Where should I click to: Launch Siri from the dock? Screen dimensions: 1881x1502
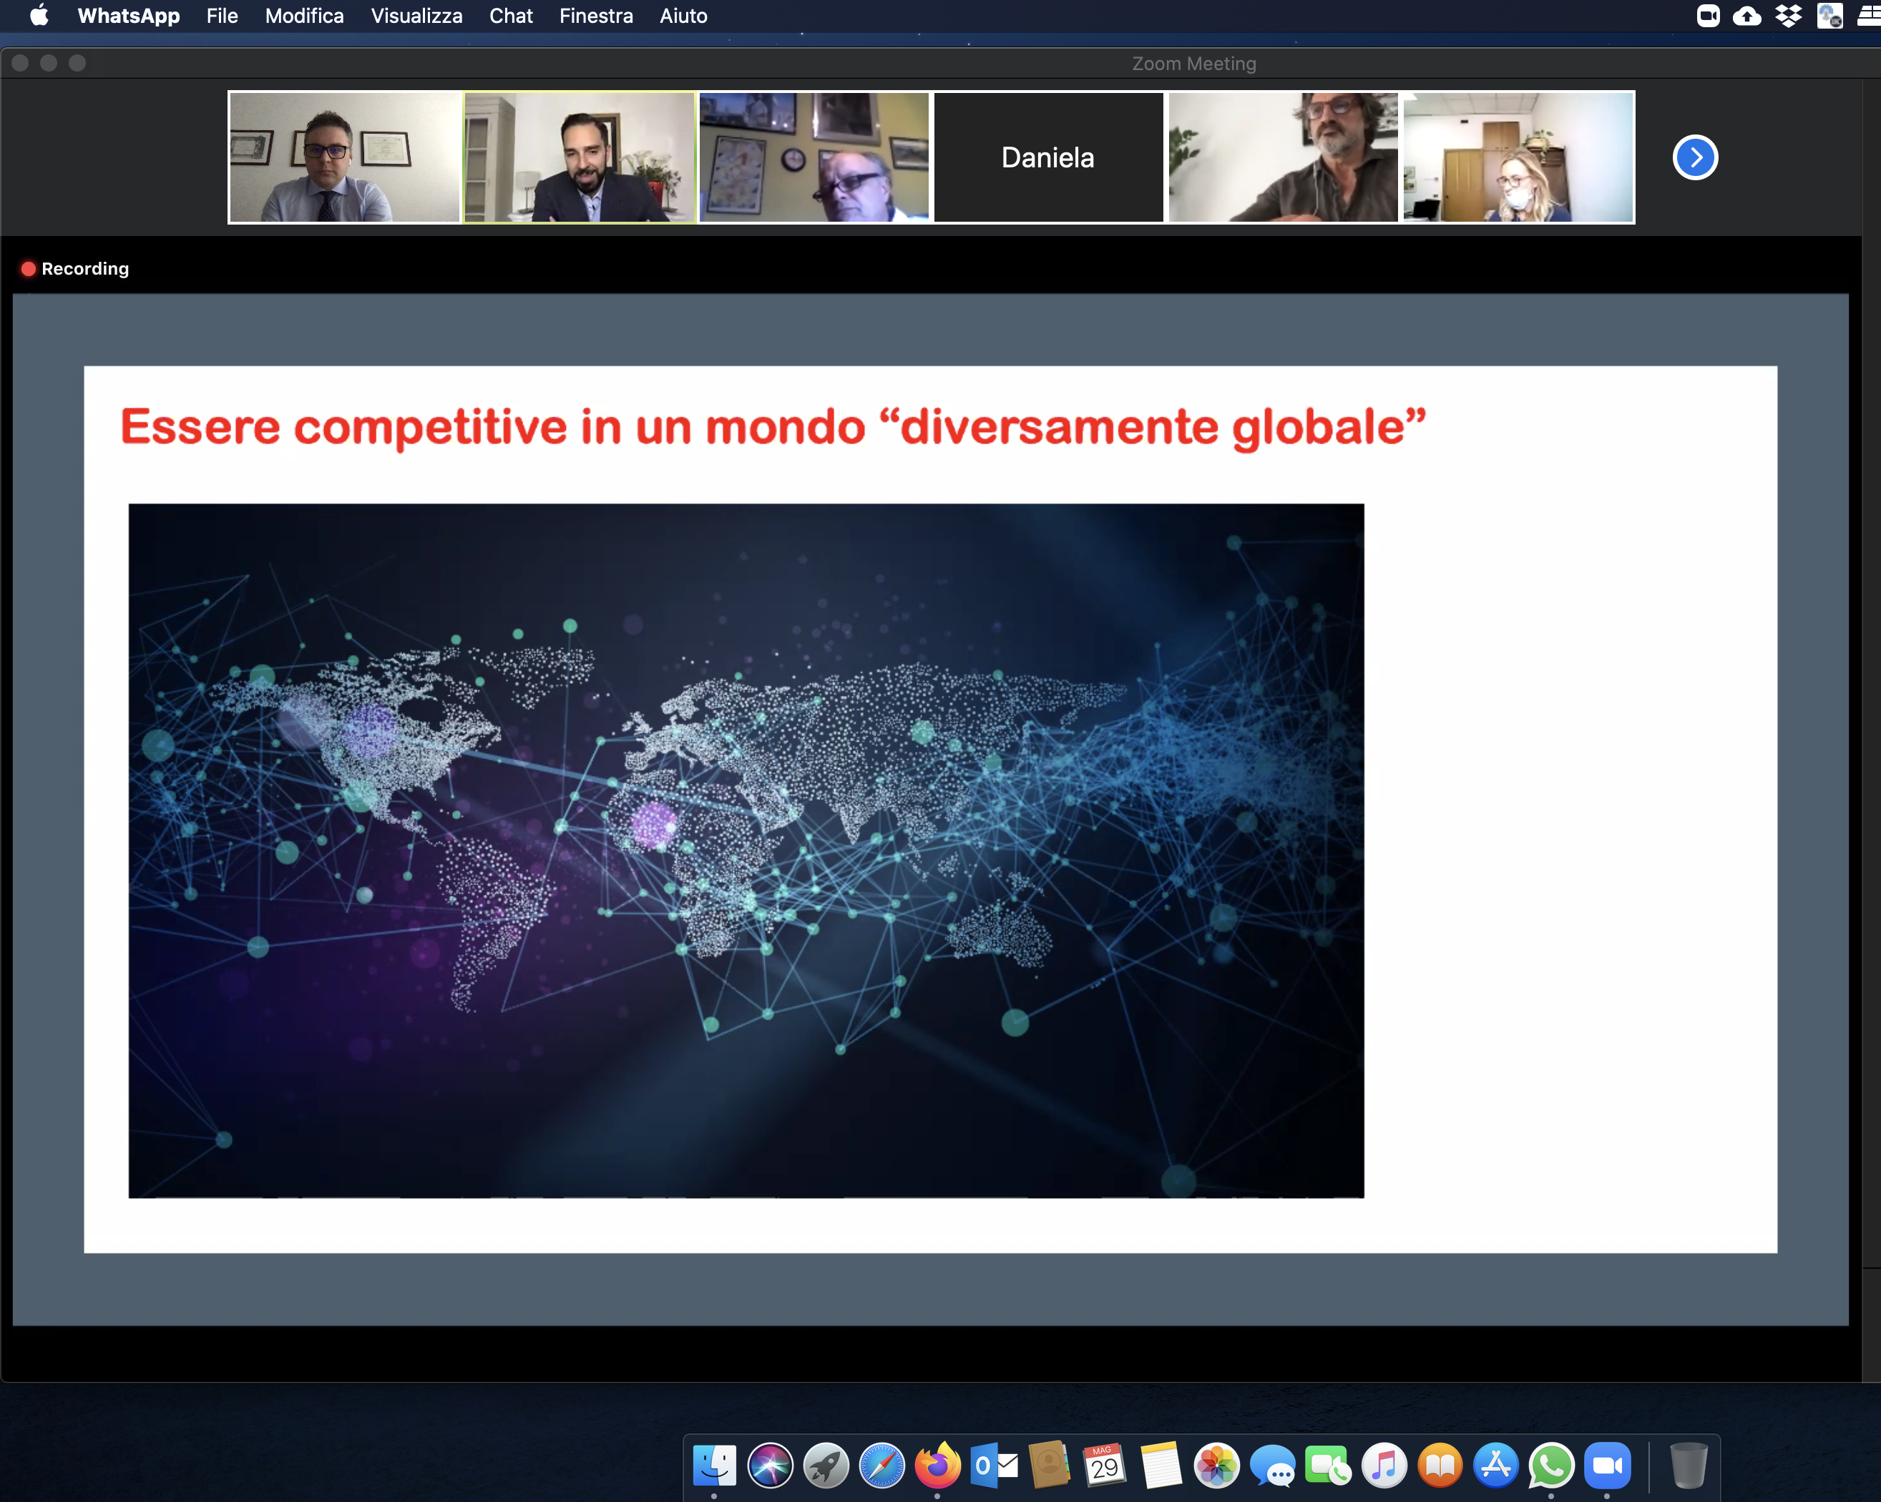[x=770, y=1466]
